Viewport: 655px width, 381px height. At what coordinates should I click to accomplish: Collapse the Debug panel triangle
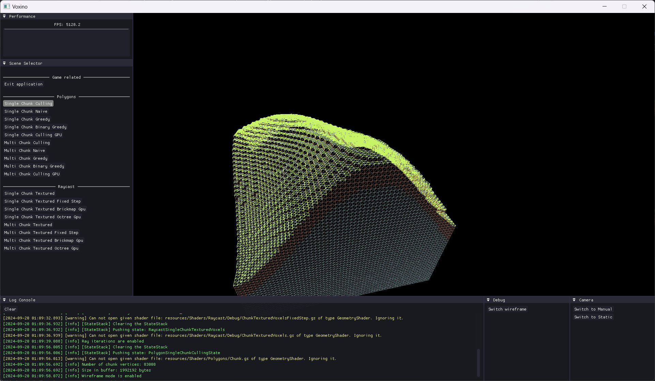point(488,300)
